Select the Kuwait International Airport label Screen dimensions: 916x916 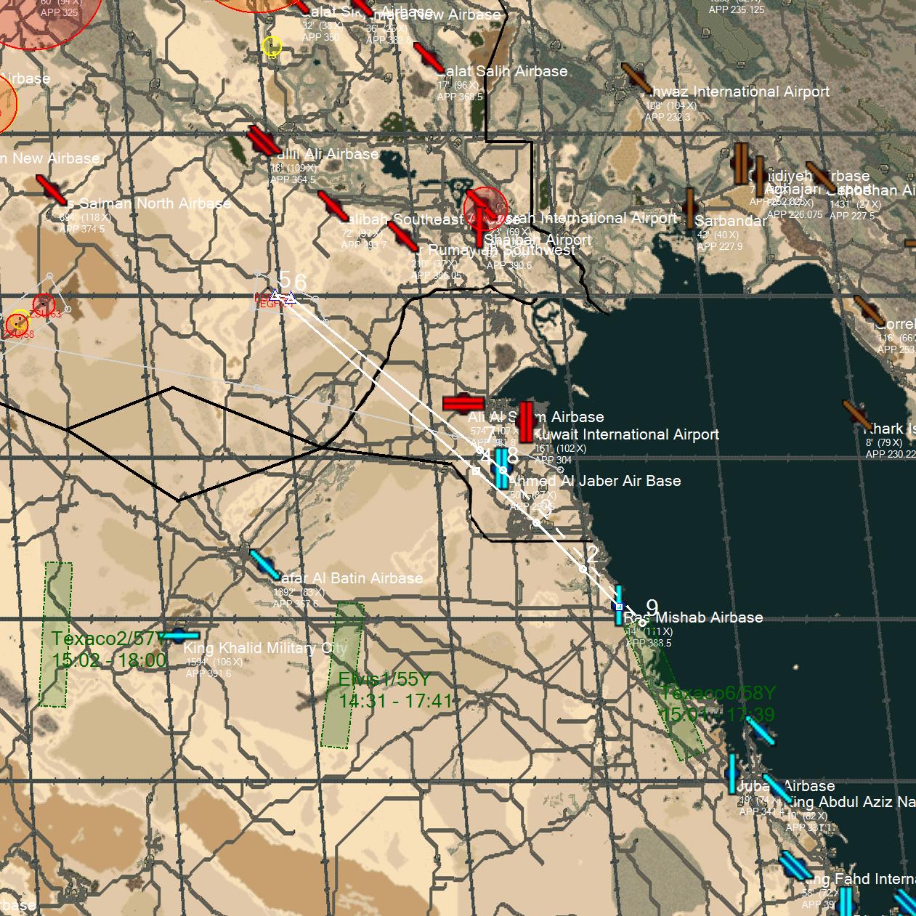pos(626,434)
